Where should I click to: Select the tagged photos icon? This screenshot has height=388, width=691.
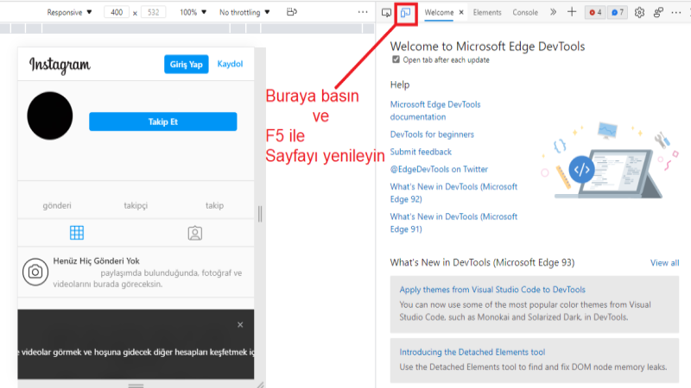coord(195,233)
